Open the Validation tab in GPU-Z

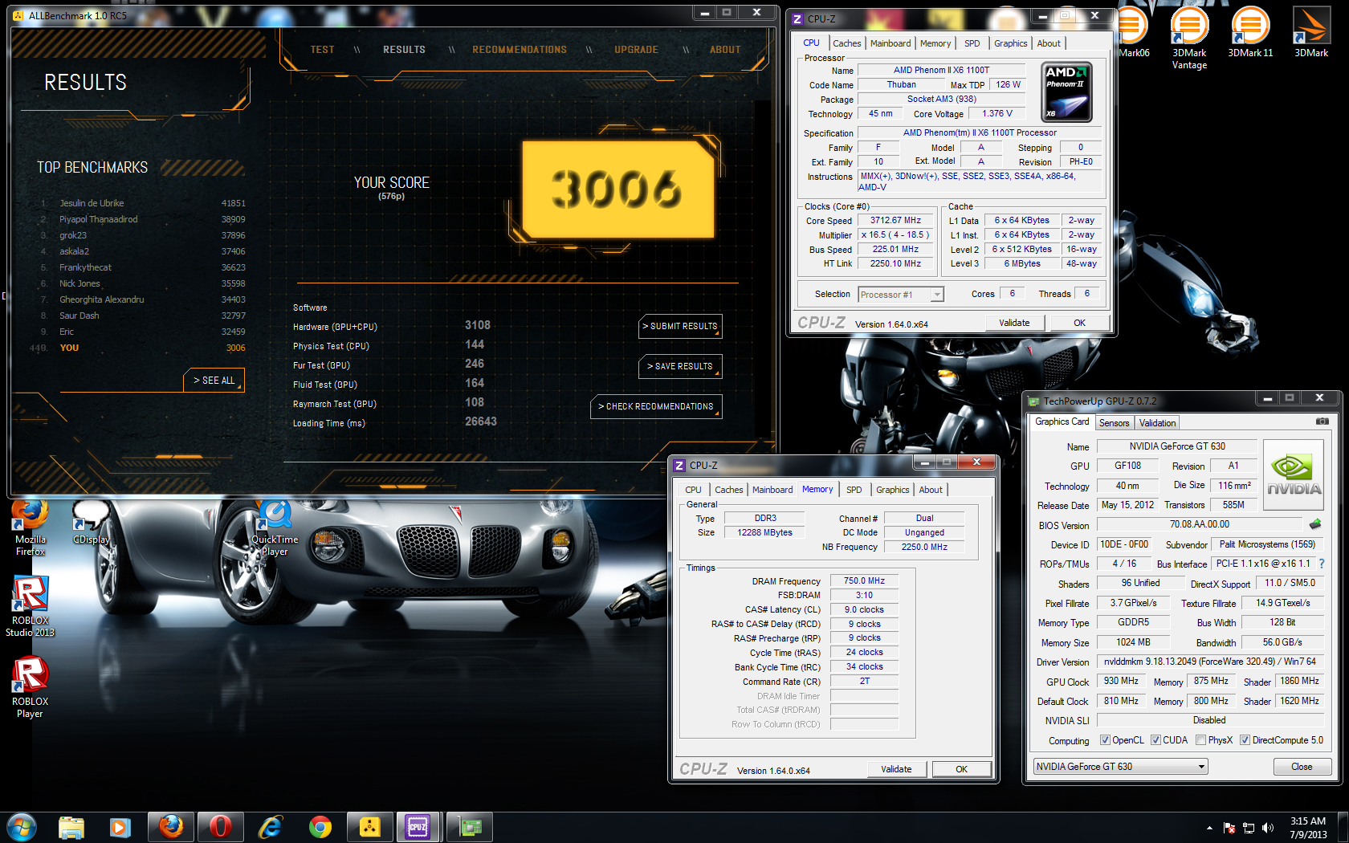click(1157, 423)
